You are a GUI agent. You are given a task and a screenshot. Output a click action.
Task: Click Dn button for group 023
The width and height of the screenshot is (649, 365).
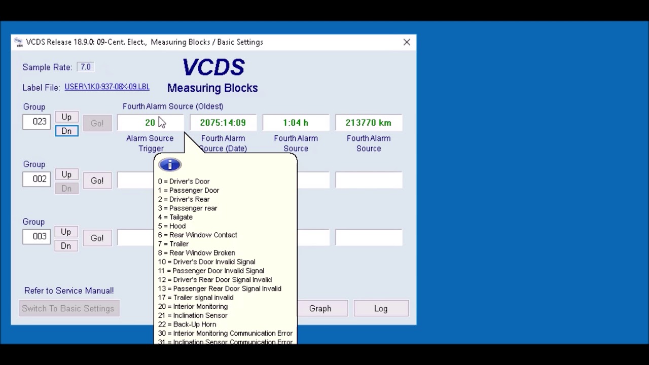[x=66, y=131]
